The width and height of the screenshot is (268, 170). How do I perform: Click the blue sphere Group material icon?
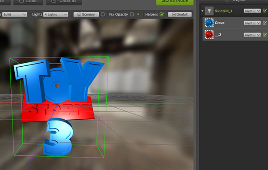tap(209, 23)
